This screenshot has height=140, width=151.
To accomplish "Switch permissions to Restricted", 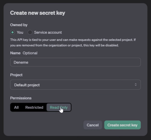I will pyautogui.click(x=34, y=107).
